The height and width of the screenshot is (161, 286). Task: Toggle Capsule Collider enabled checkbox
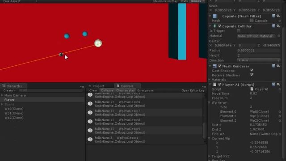coord(219,26)
